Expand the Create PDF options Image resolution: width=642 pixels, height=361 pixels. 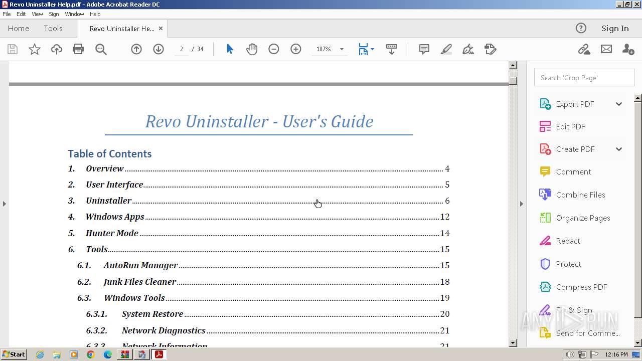(x=618, y=149)
